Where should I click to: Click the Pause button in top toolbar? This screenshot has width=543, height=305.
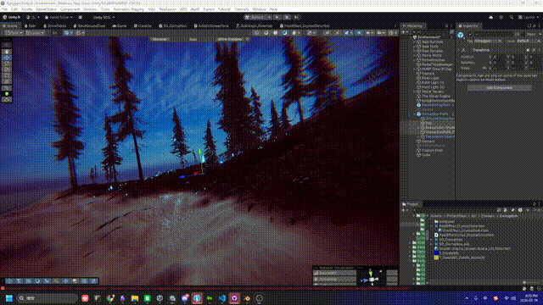(x=287, y=17)
